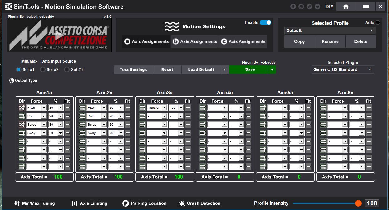389x210 pixels.
Task: Open filter button for Axis2a Roll row
Action: [128, 116]
